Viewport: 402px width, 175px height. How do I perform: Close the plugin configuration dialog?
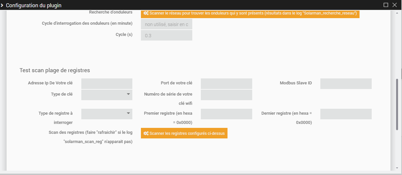coord(395,5)
